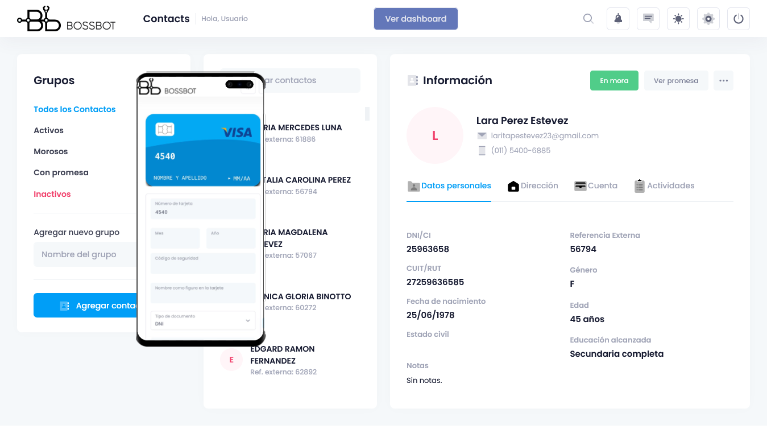Click En mora status button

coord(614,81)
